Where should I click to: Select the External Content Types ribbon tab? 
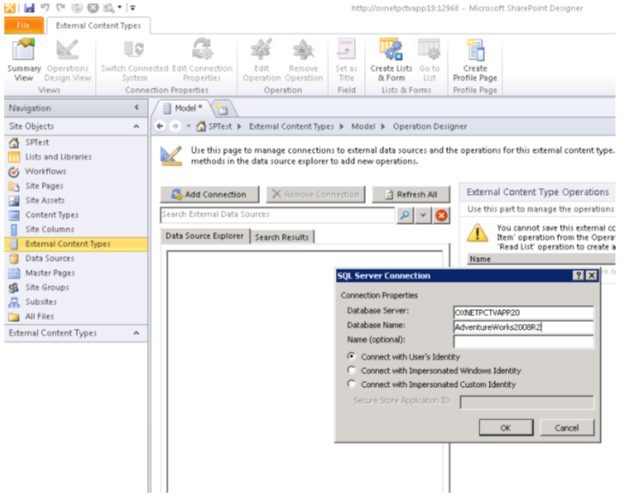(x=98, y=26)
